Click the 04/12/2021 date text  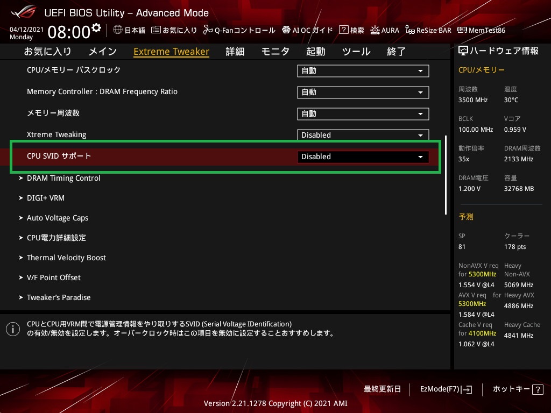coord(27,30)
